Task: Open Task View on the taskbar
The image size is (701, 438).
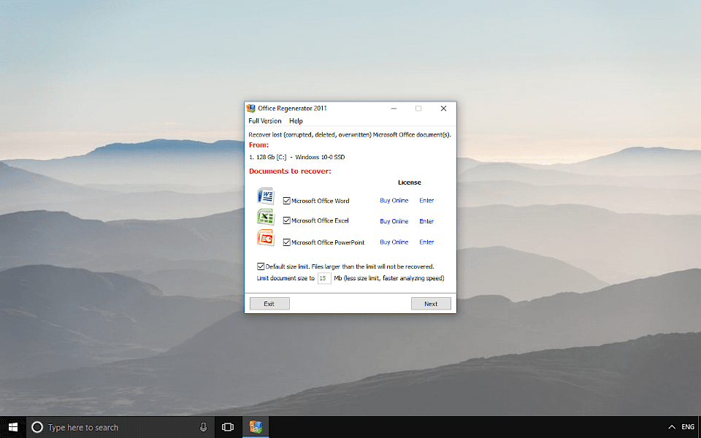Action: click(228, 427)
